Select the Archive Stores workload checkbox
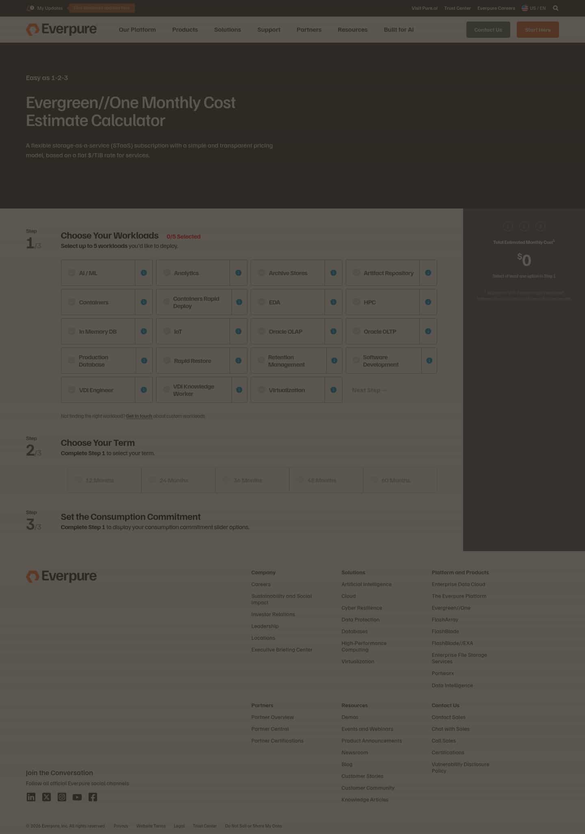The image size is (585, 834). point(262,273)
